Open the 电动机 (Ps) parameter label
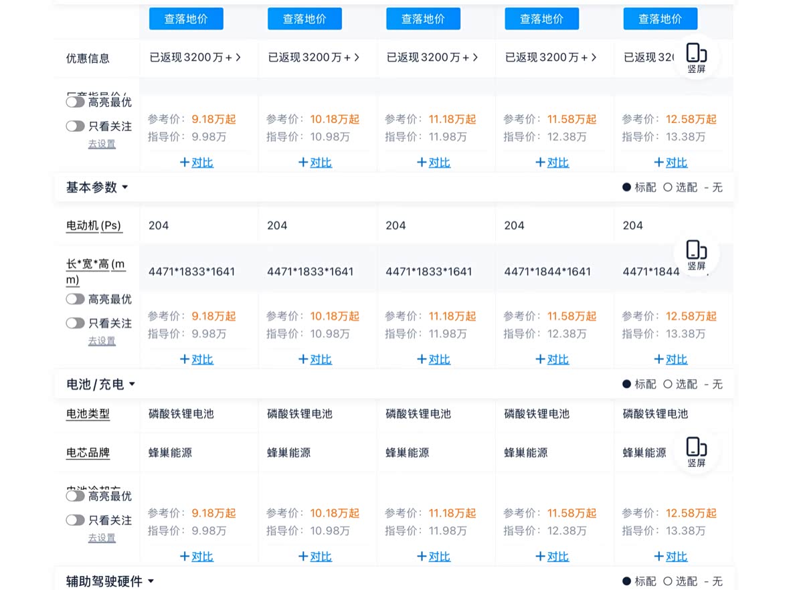789x590 pixels. point(94,226)
